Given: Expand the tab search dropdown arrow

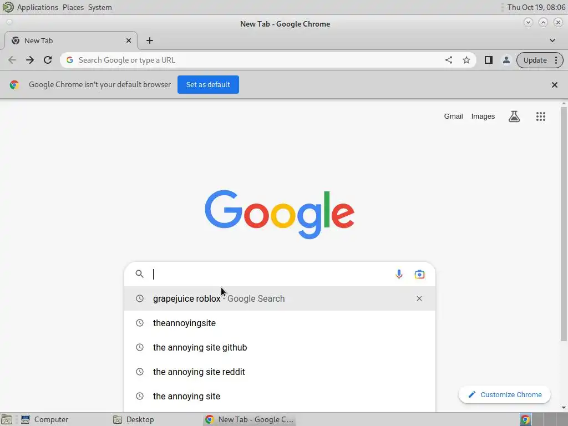Looking at the screenshot, I should (x=552, y=40).
